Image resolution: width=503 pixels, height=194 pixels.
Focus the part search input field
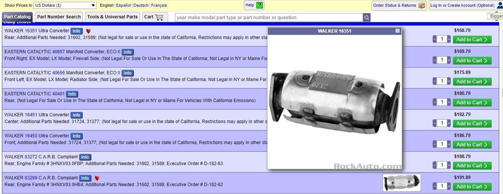(x=269, y=18)
